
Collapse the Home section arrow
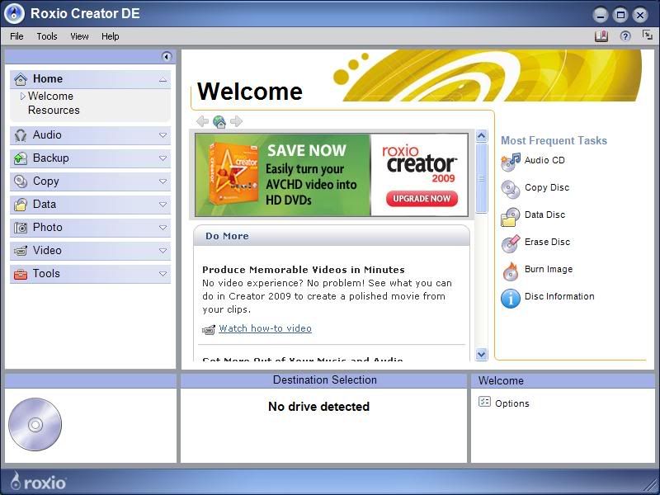tap(163, 80)
